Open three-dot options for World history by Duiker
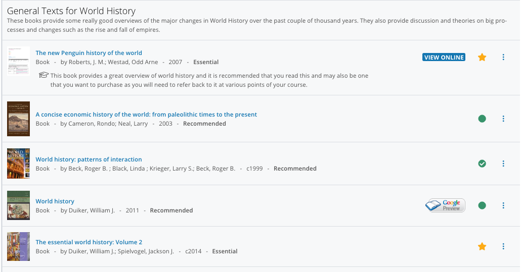This screenshot has height=272, width=521. tap(503, 205)
